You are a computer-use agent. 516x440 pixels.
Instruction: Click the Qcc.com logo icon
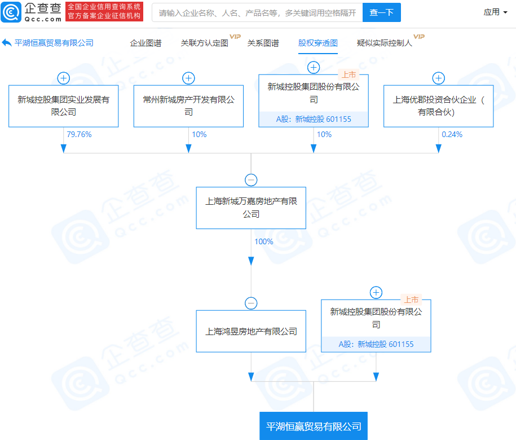(11, 12)
